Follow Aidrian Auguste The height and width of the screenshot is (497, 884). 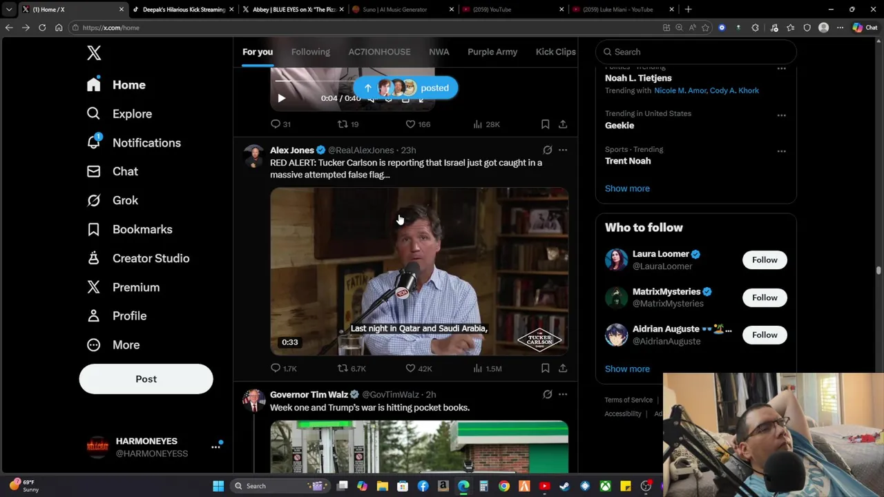pos(765,335)
